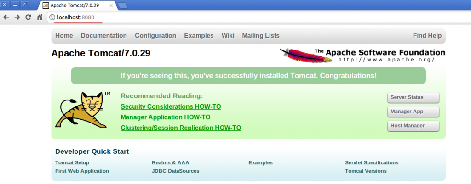The image size is (471, 184).
Task: Open the Examples navigation bar item
Action: click(199, 36)
